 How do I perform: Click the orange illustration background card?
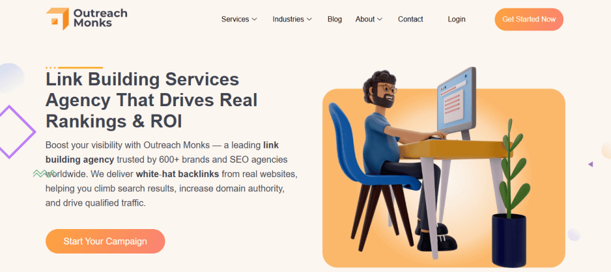pyautogui.click(x=443, y=177)
